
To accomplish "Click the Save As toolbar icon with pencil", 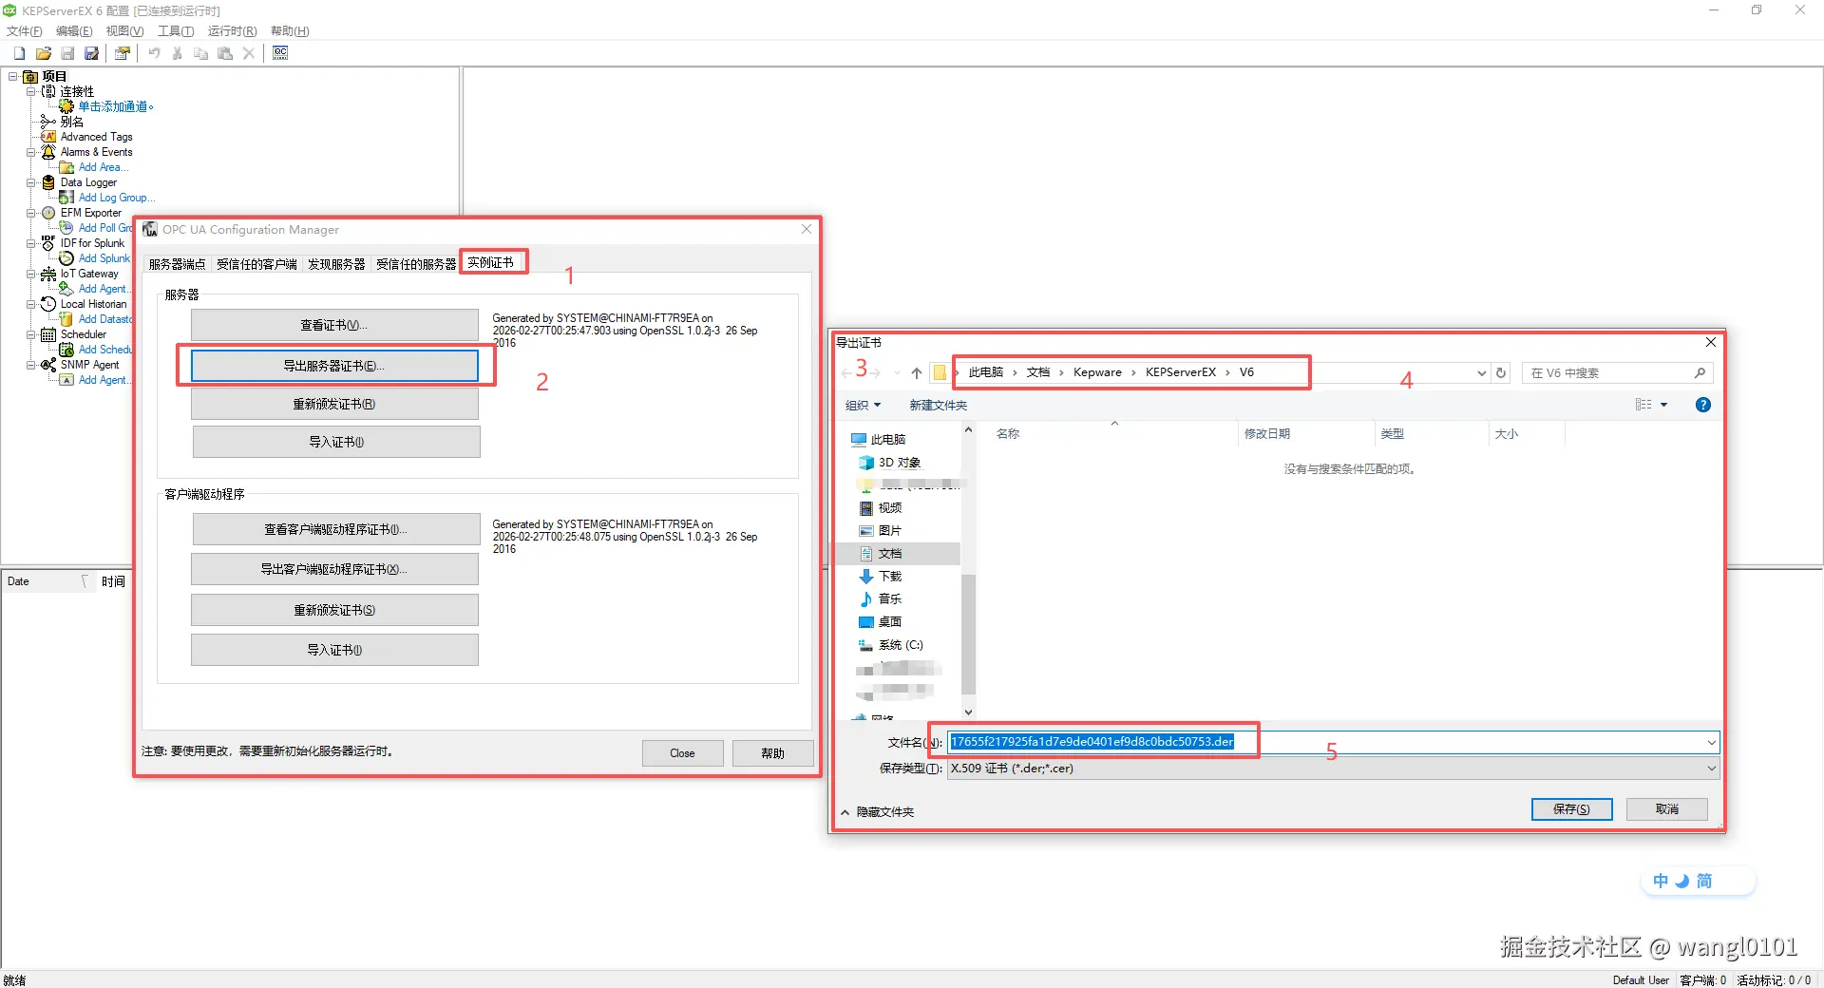I will coord(91,53).
